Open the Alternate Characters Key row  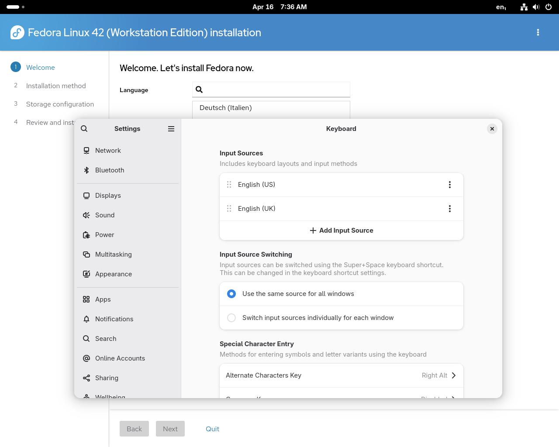tap(342, 375)
